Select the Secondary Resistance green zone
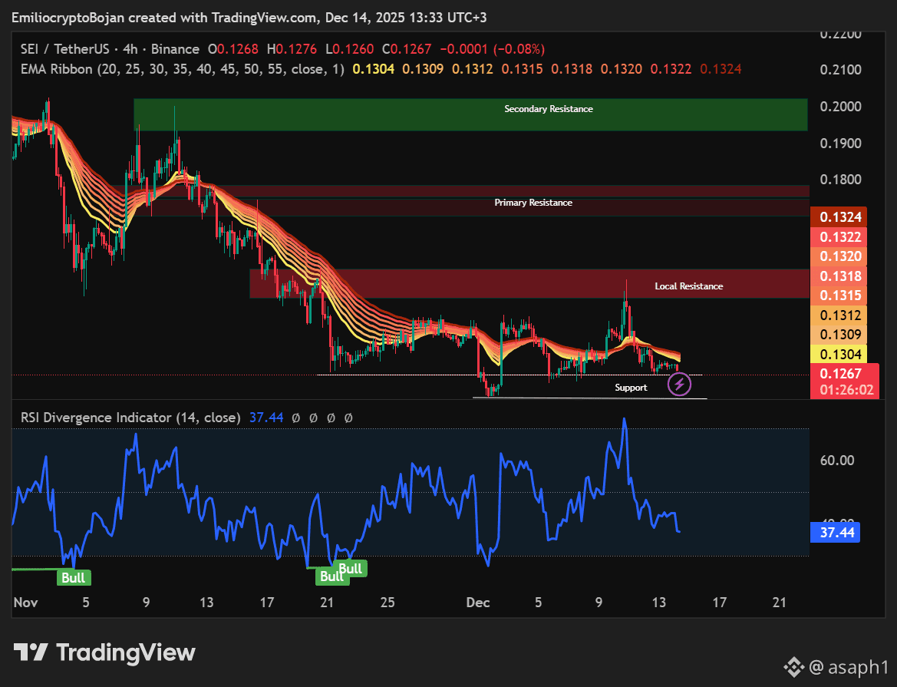Viewport: 897px width, 687px height. pos(471,114)
